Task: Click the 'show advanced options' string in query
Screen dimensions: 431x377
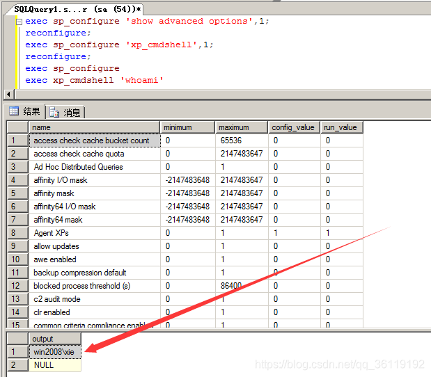Action: pos(189,21)
